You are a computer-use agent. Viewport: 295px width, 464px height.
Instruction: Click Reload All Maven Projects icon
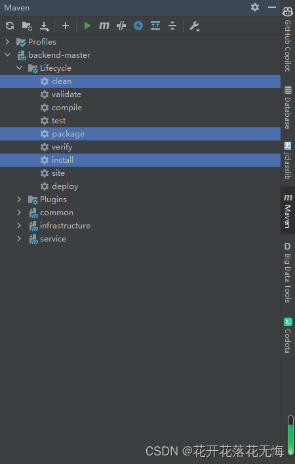10,26
